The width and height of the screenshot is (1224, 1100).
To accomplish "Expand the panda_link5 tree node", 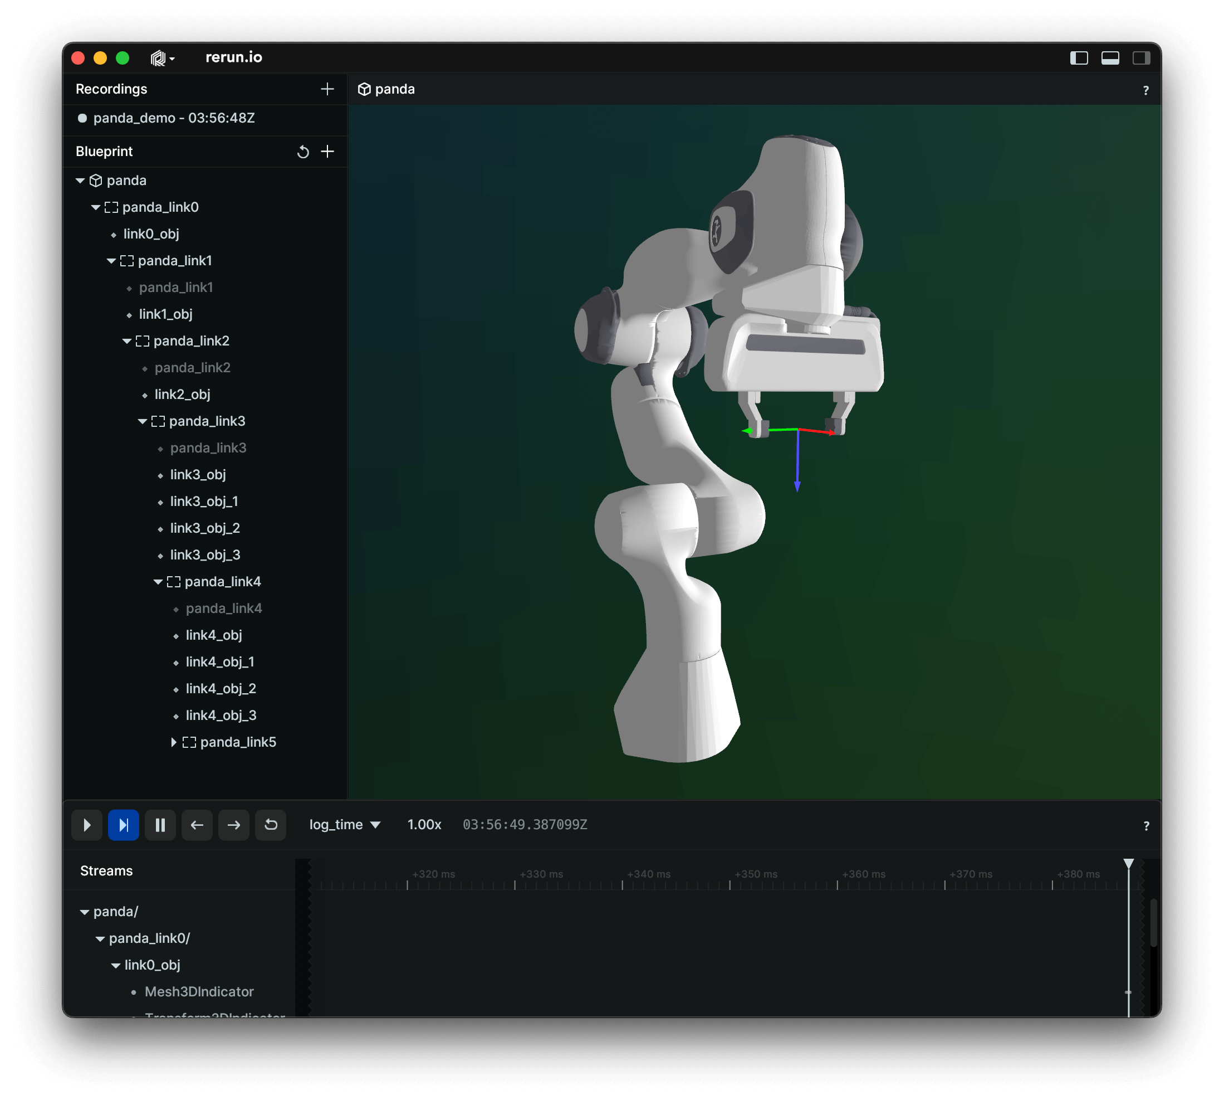I will (x=174, y=742).
